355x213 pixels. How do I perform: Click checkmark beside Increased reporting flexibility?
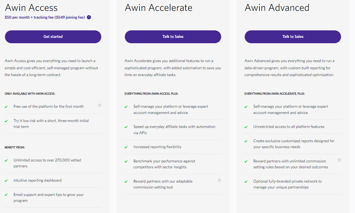pos(126,147)
